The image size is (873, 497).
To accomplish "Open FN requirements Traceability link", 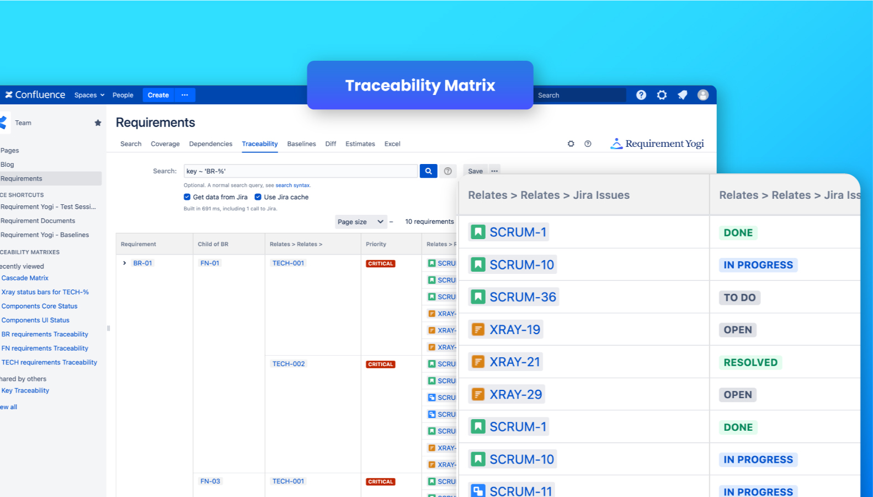I will point(45,348).
